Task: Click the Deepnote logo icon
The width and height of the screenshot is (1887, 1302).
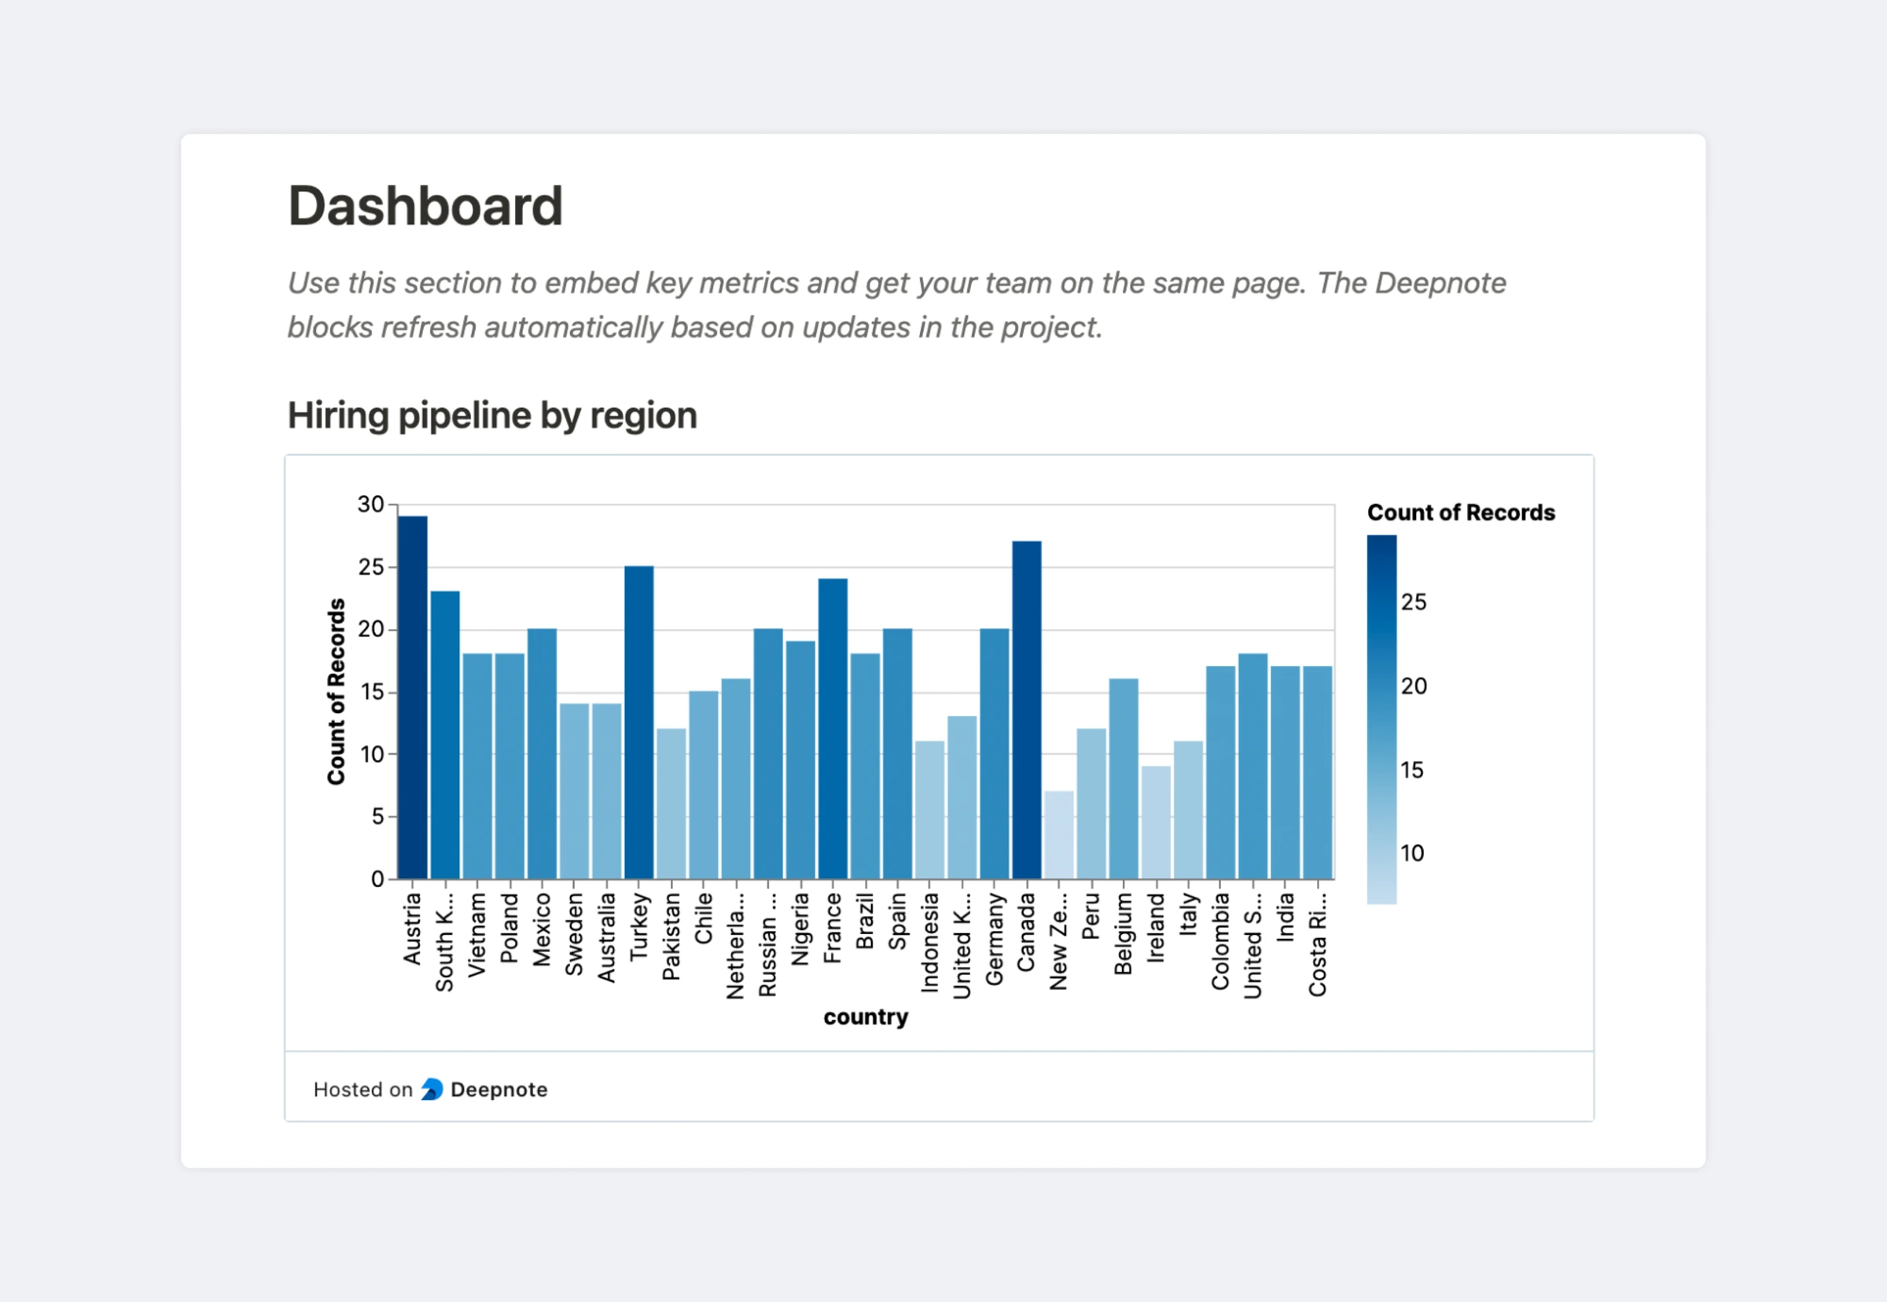Action: tap(432, 1089)
